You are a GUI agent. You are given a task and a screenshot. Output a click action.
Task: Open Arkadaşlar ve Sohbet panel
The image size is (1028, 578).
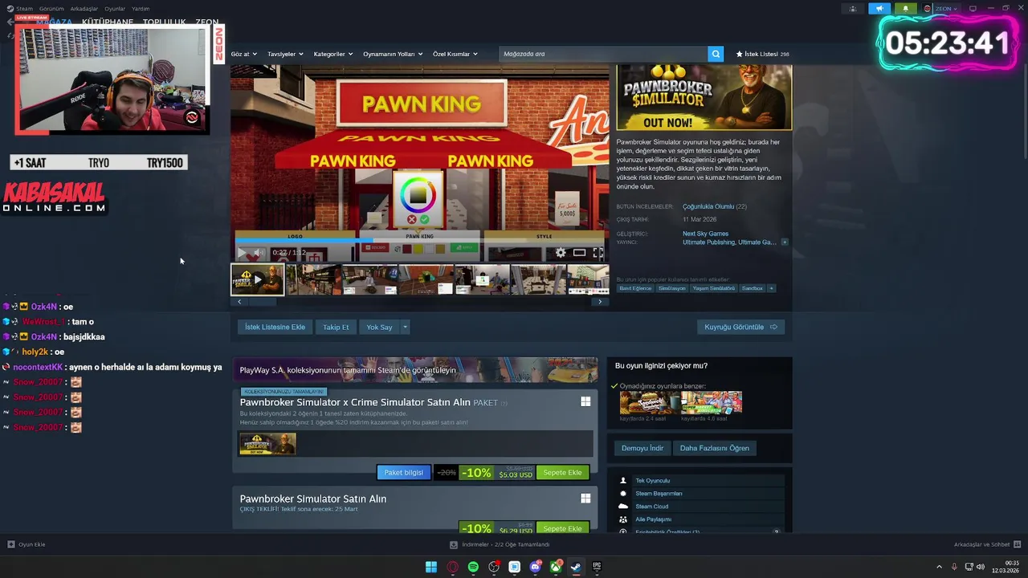coord(987,544)
